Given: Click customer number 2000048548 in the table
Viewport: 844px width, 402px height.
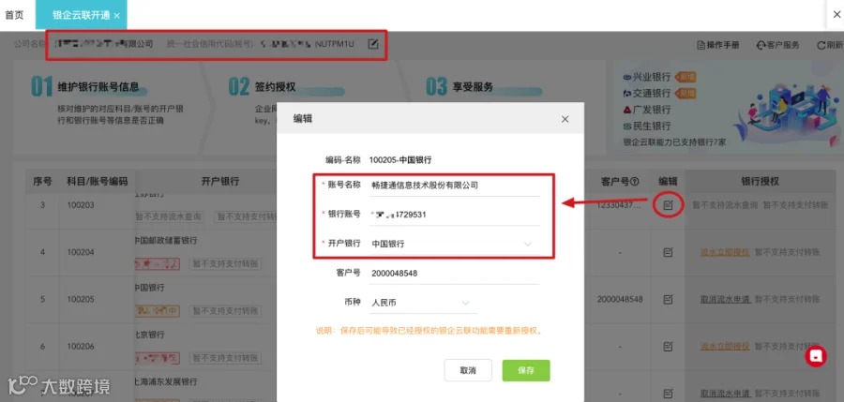Looking at the screenshot, I should (620, 299).
